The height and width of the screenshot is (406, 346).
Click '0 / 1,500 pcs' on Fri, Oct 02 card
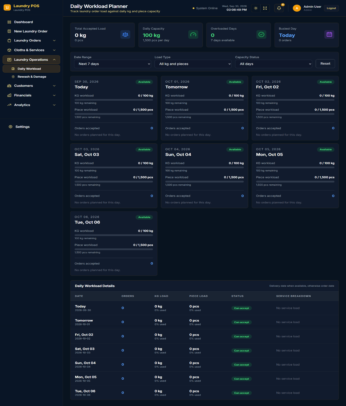coord(324,110)
